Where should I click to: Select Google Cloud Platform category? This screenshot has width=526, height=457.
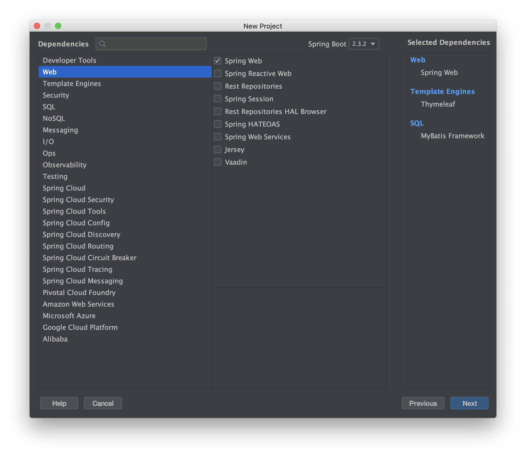click(125, 327)
